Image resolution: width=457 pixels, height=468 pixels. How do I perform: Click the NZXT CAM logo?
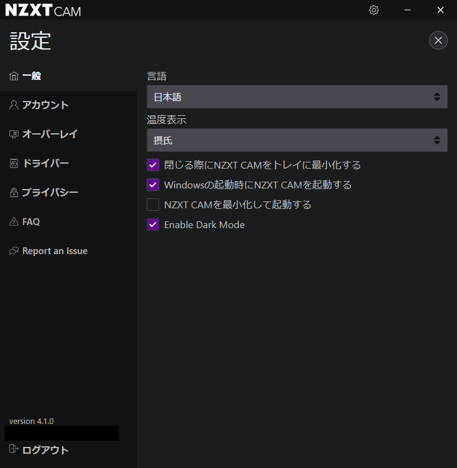click(43, 10)
